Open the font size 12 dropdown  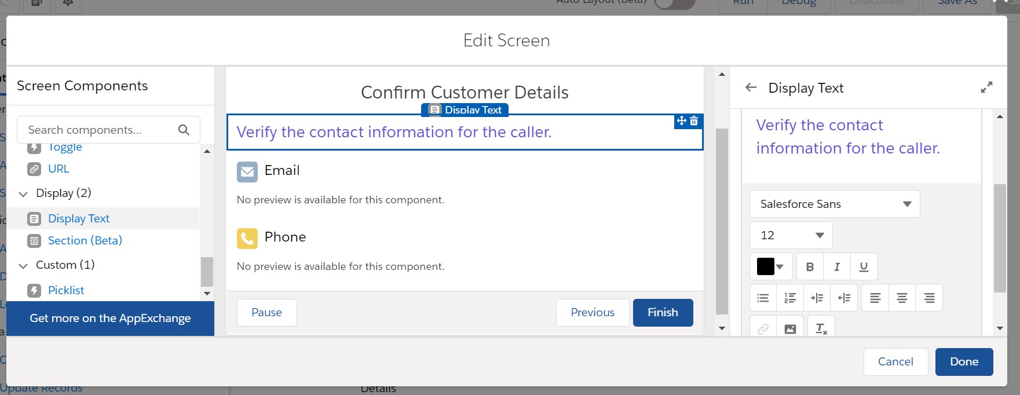791,235
